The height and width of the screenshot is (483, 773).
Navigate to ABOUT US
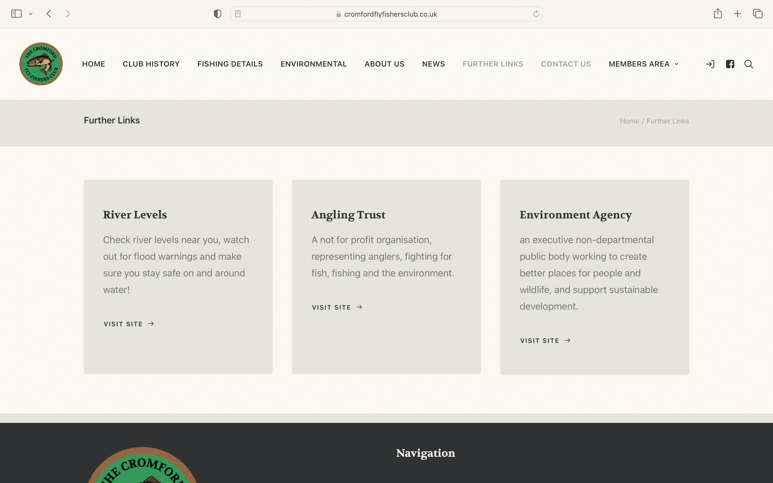click(x=384, y=64)
